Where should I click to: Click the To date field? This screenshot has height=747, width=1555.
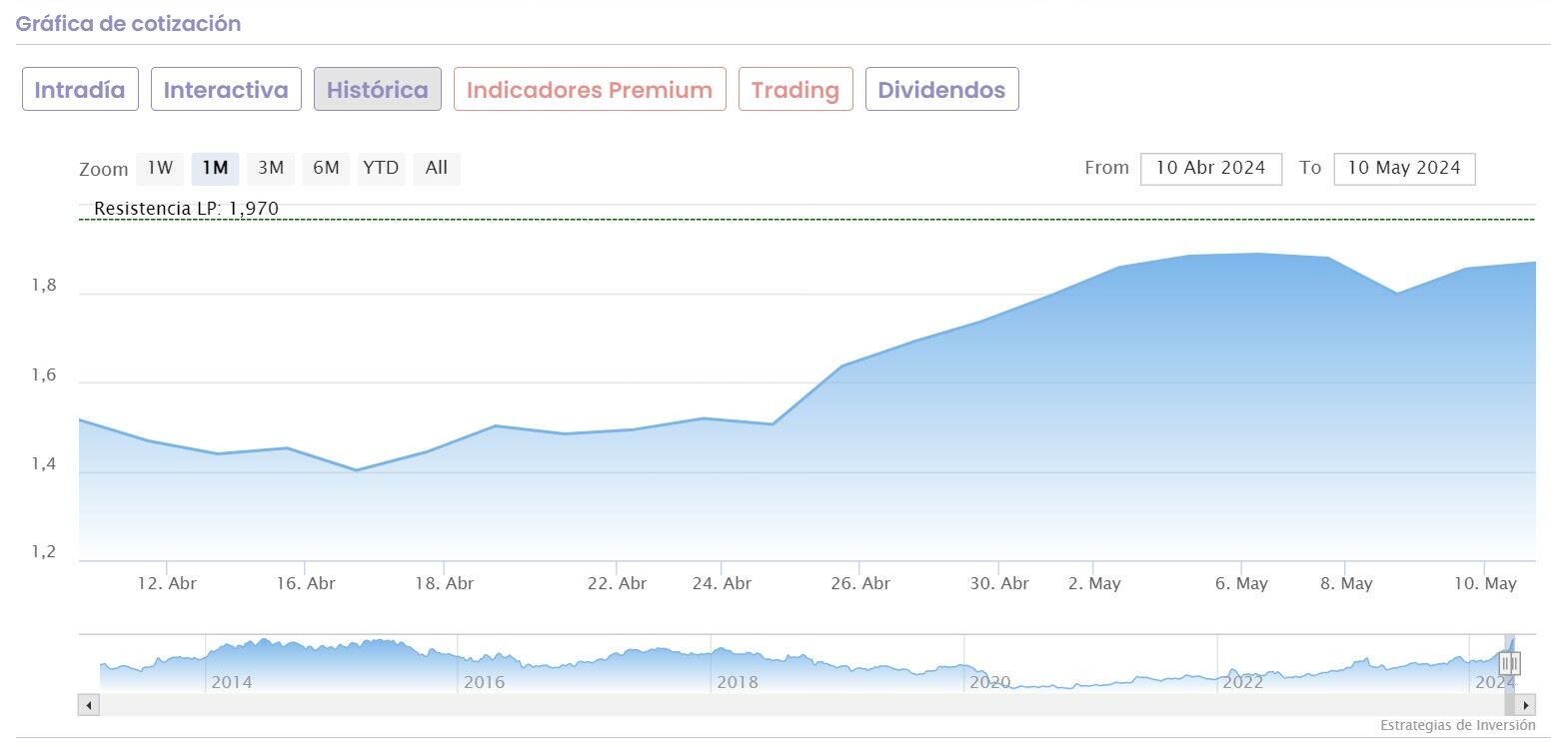(1404, 169)
